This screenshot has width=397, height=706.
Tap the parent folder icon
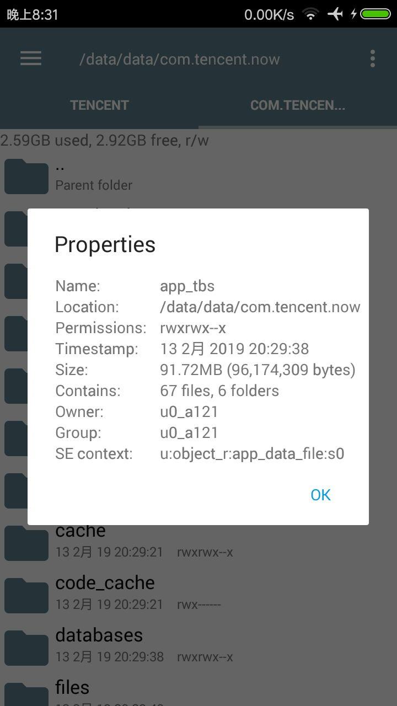(26, 176)
